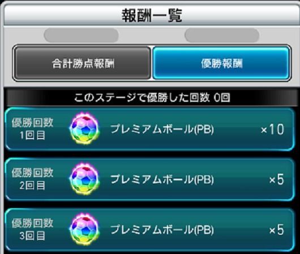Click the このステージで優勝した回数 0回 banner
The image size is (300, 254).
(x=152, y=97)
